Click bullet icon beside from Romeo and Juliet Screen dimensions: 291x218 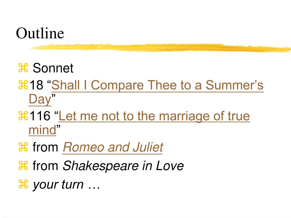coord(23,147)
